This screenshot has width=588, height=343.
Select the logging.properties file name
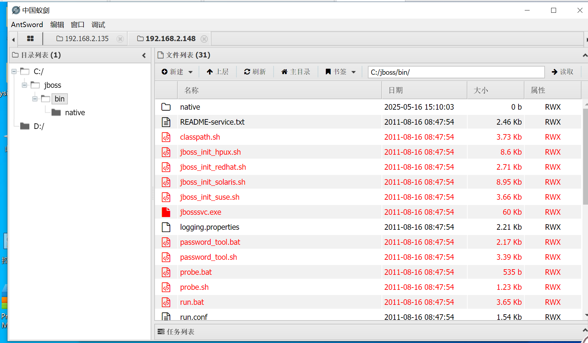pos(210,227)
